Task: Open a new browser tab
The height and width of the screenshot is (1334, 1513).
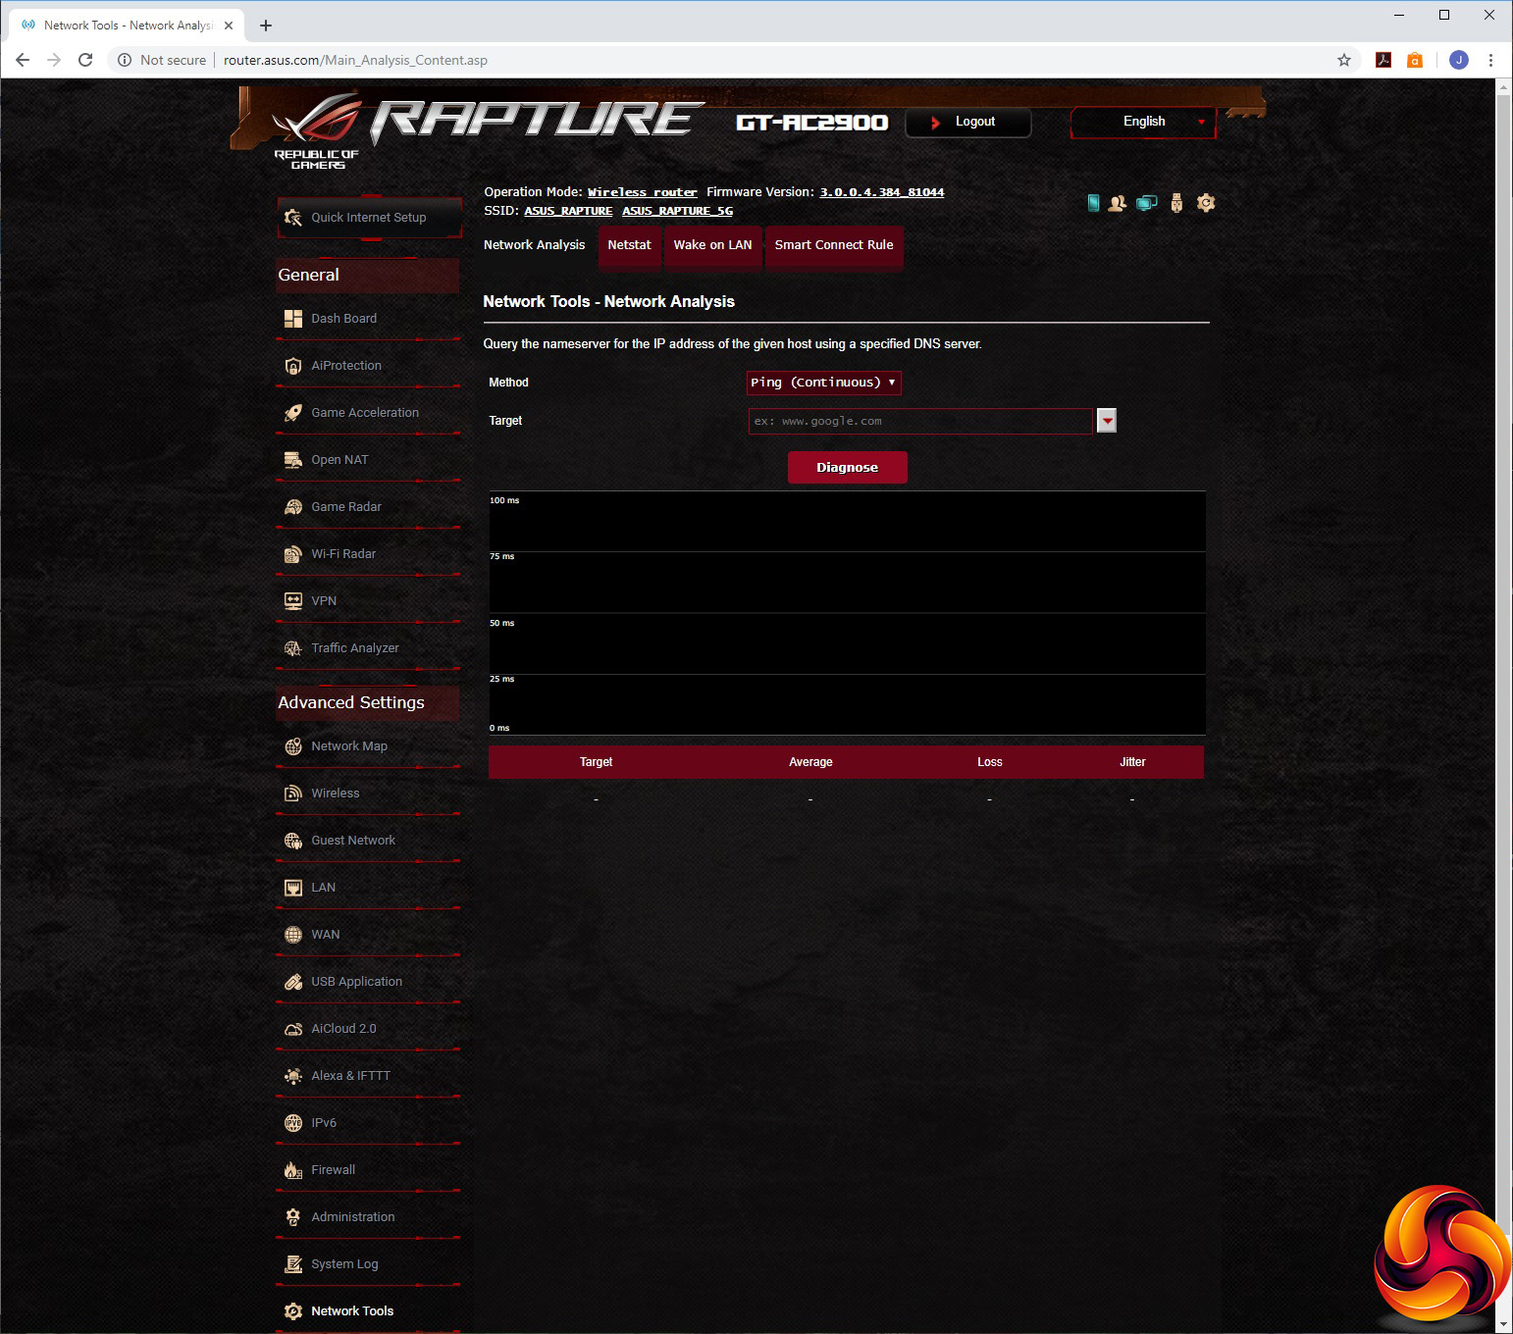Action: pyautogui.click(x=266, y=26)
